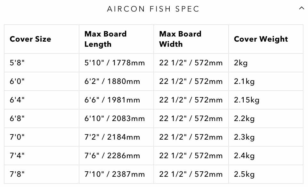
Task: Select the Max Board Length column header
Action: click(x=106, y=39)
